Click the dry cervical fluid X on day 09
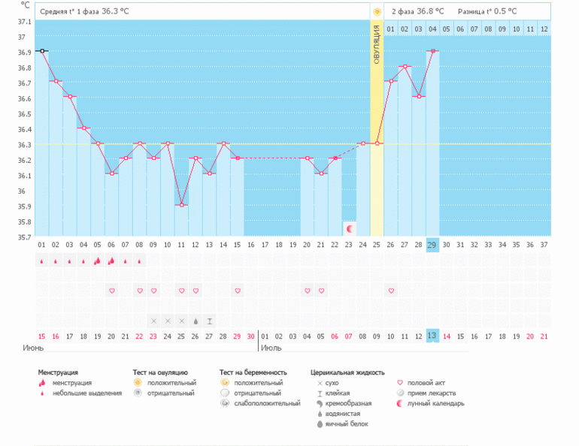This screenshot has width=579, height=446. 153,321
